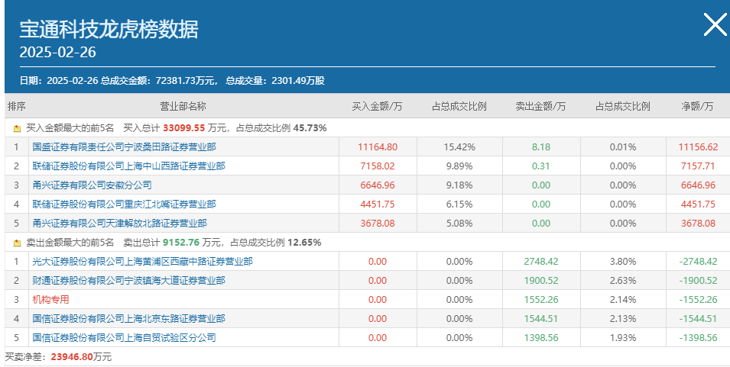Open 国信证券上海自贸试验区分公司 link
Screen dimensions: 730x367
tap(125, 337)
